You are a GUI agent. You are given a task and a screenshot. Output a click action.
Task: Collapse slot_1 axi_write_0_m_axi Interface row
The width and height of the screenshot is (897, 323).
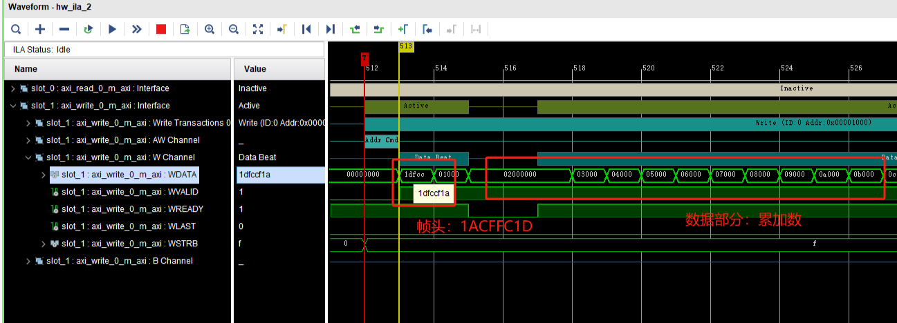tap(12, 106)
